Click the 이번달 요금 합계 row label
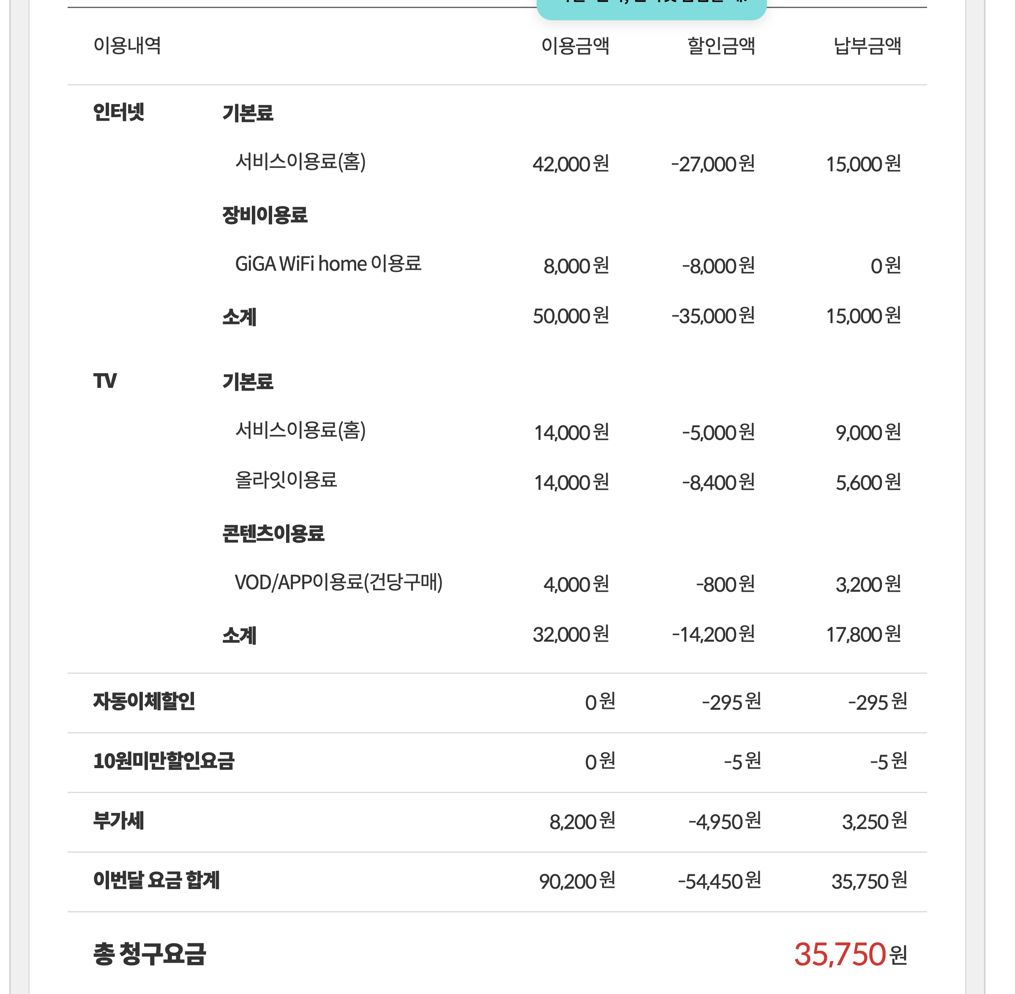This screenshot has height=994, width=1015. click(156, 880)
